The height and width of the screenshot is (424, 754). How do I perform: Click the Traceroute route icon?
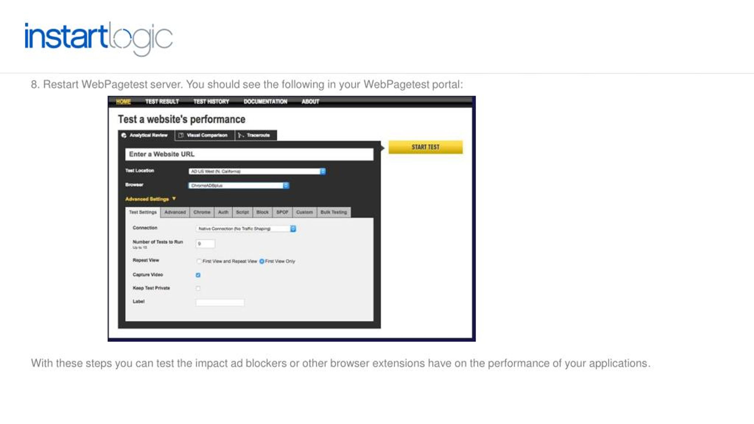[240, 135]
